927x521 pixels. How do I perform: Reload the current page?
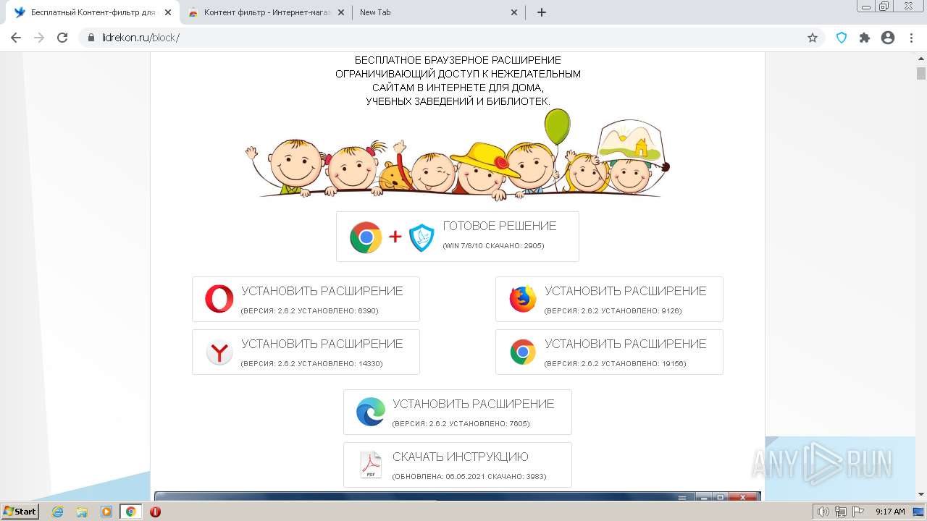tap(62, 38)
